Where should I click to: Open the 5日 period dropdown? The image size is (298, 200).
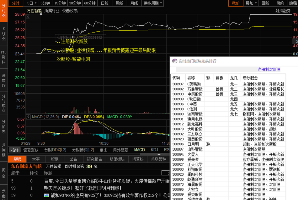pyautogui.click(x=32, y=3)
